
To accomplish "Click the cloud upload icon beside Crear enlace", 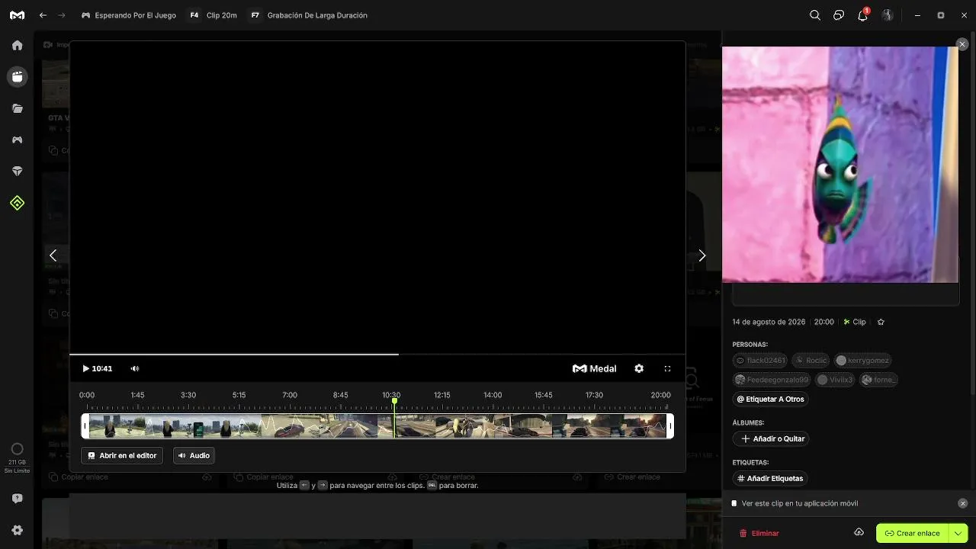I will click(x=859, y=532).
